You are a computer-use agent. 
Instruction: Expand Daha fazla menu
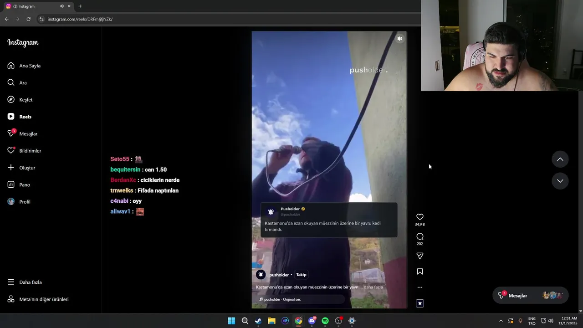pyautogui.click(x=25, y=282)
